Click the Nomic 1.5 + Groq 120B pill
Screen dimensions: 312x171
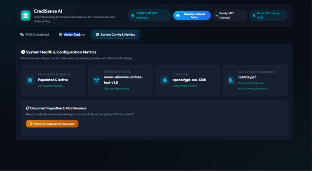tap(268, 15)
